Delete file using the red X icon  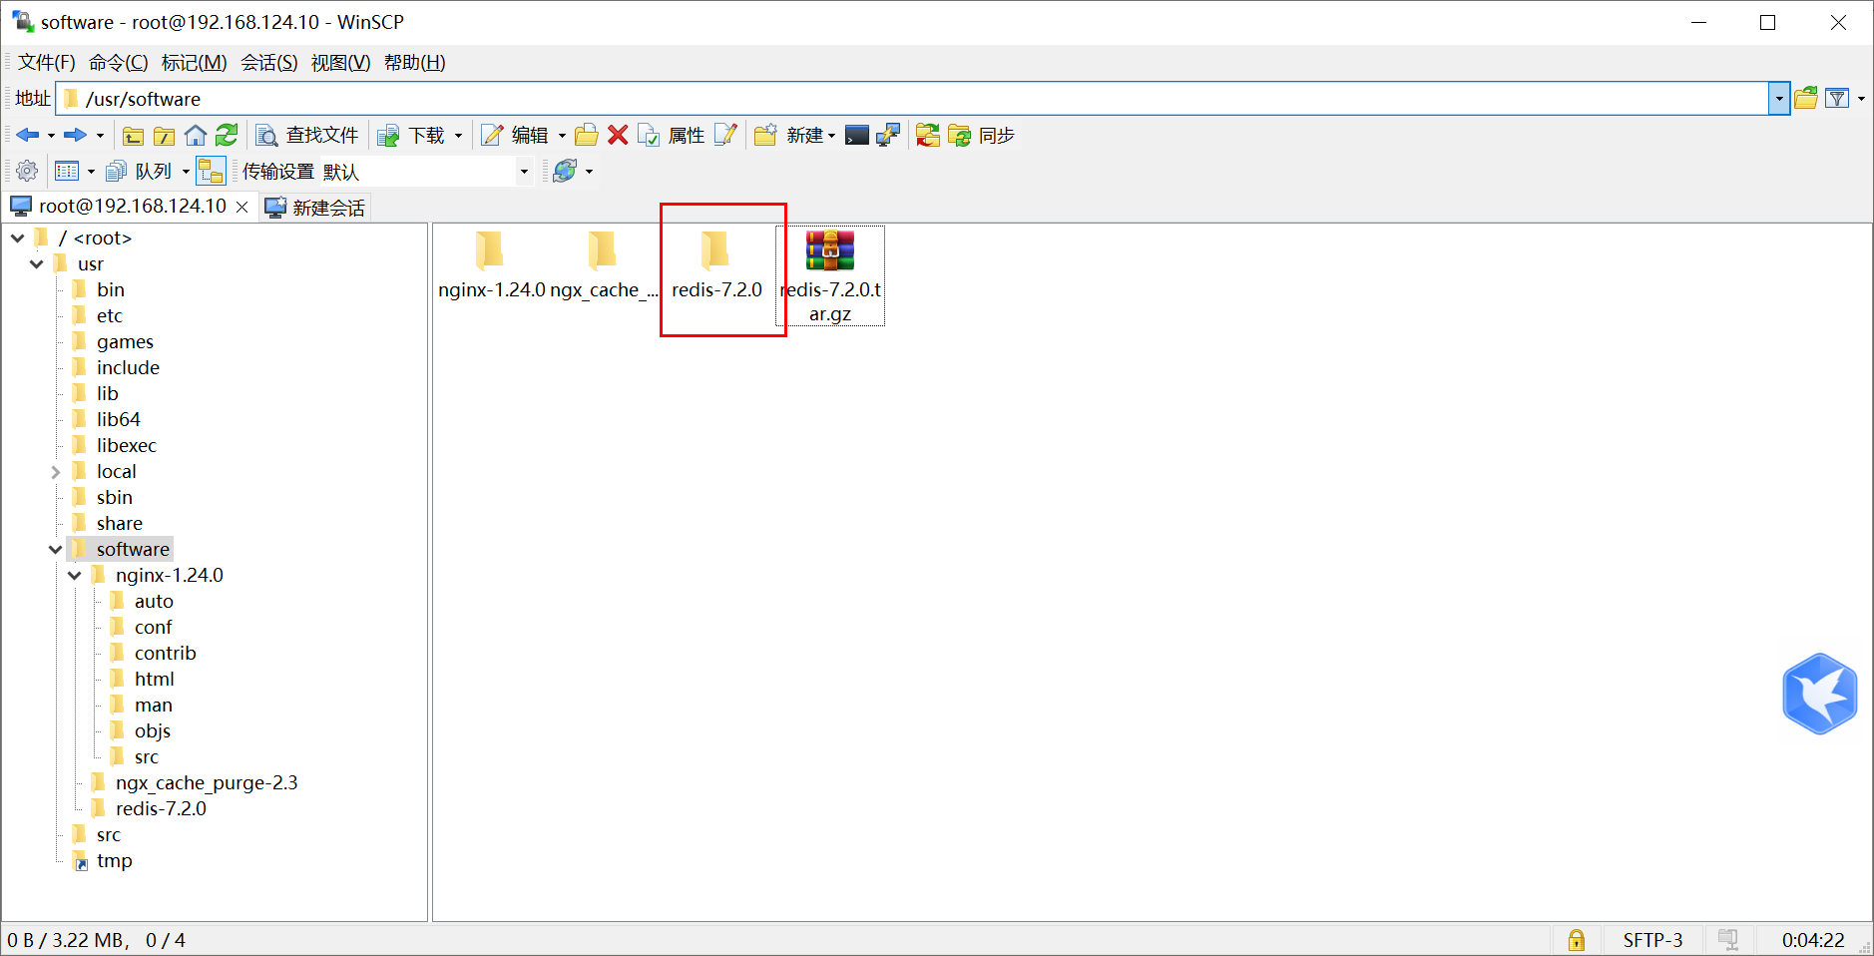618,135
